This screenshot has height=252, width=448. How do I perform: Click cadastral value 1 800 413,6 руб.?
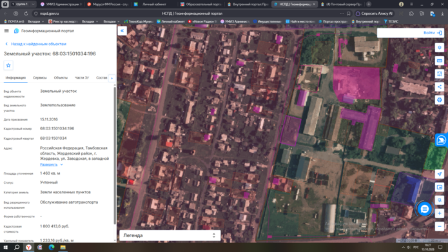coord(55,226)
